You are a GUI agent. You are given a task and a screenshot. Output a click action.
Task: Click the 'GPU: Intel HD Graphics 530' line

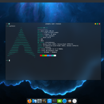click(x=47, y=51)
